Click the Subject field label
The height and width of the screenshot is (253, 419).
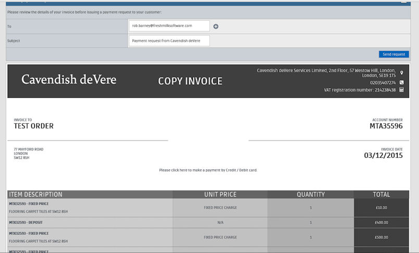(14, 41)
